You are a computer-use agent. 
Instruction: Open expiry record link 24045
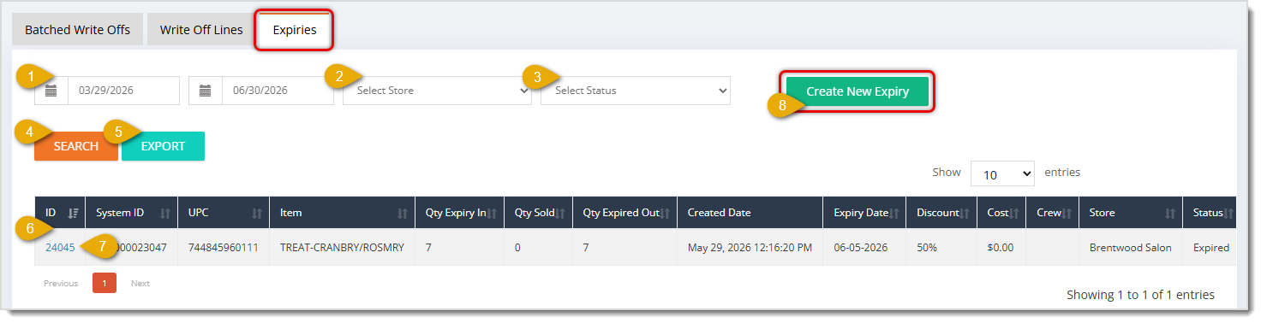click(x=60, y=248)
